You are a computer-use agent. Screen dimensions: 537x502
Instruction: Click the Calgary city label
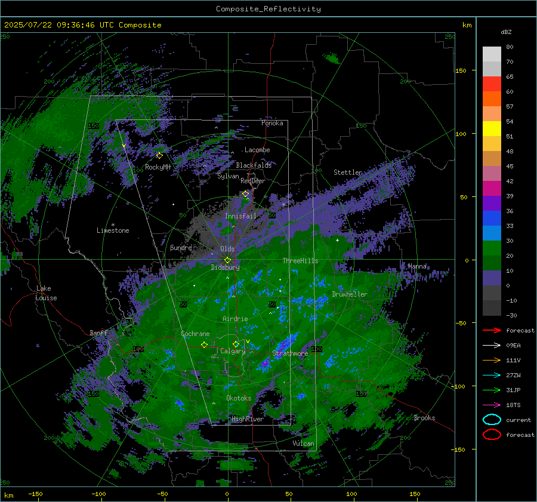click(x=233, y=351)
